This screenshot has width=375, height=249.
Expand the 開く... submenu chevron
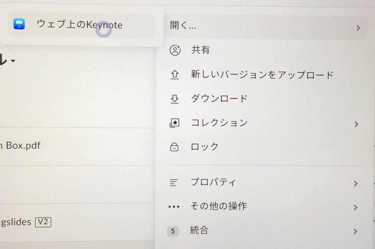(358, 28)
